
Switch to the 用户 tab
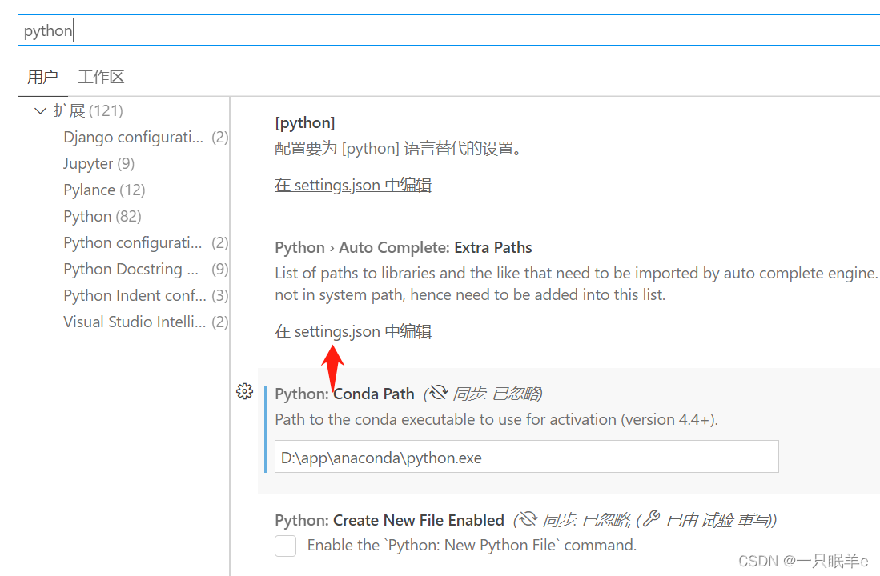pyautogui.click(x=43, y=77)
